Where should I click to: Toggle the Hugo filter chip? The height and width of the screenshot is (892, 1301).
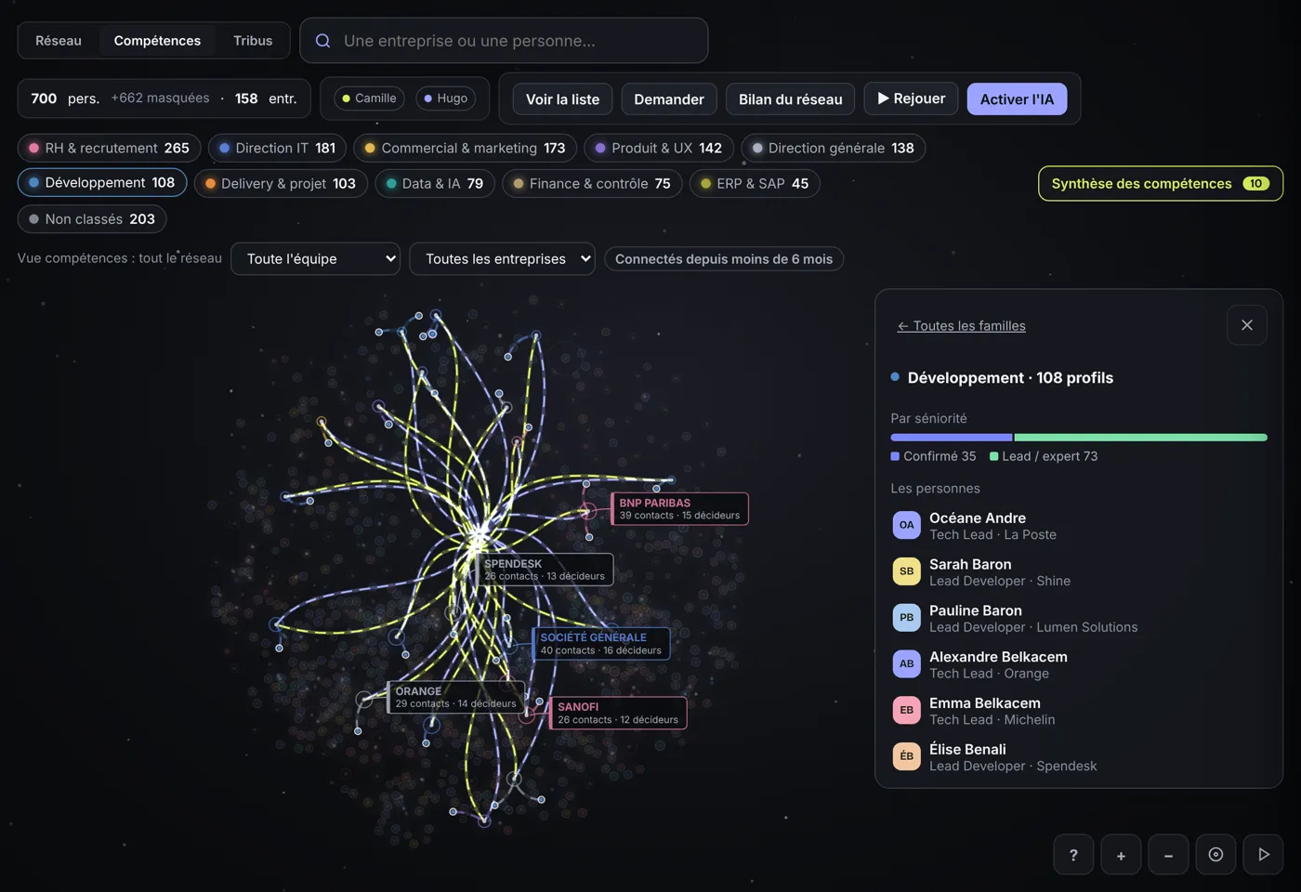pyautogui.click(x=446, y=98)
